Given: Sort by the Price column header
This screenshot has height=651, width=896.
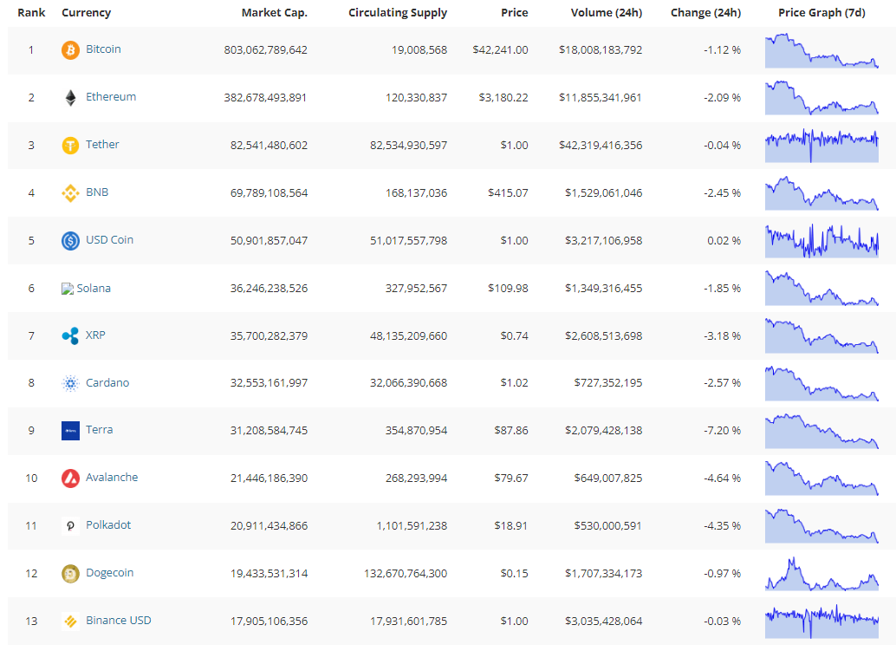Looking at the screenshot, I should 514,13.
